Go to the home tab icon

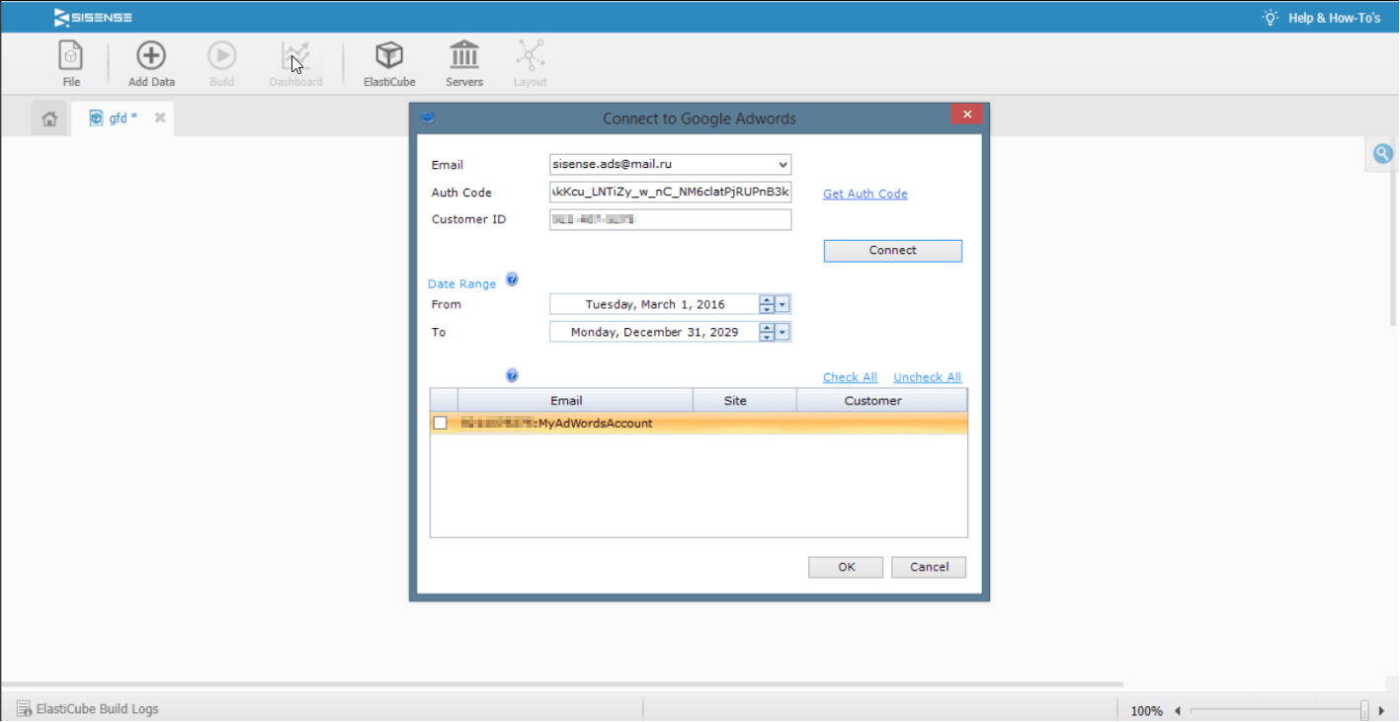coord(49,119)
